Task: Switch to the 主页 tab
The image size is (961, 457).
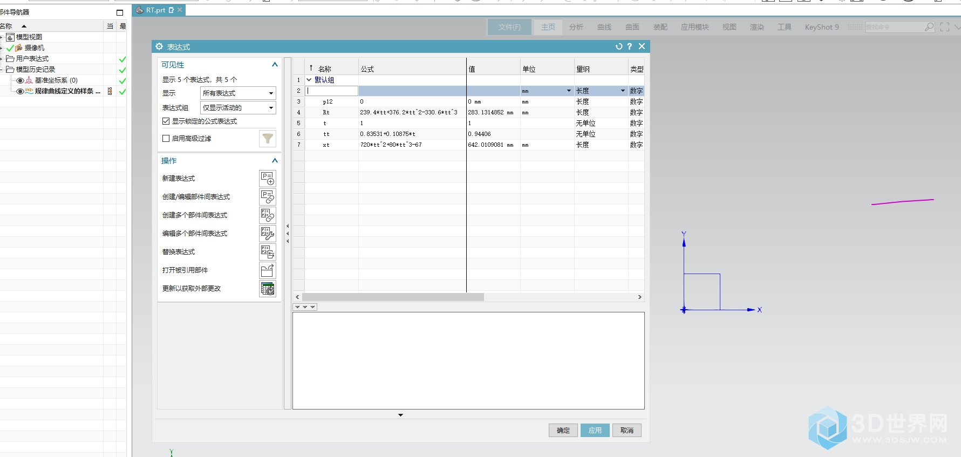Action: coord(548,27)
